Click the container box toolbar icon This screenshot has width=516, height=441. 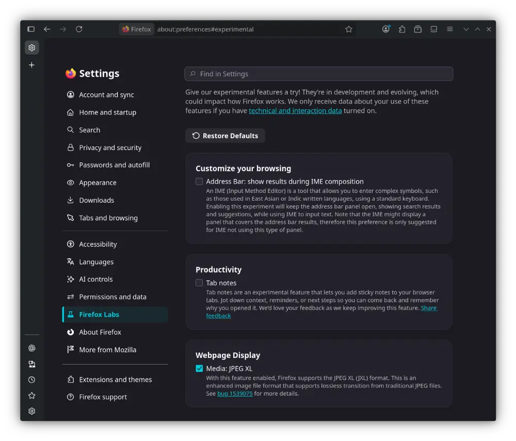[418, 29]
